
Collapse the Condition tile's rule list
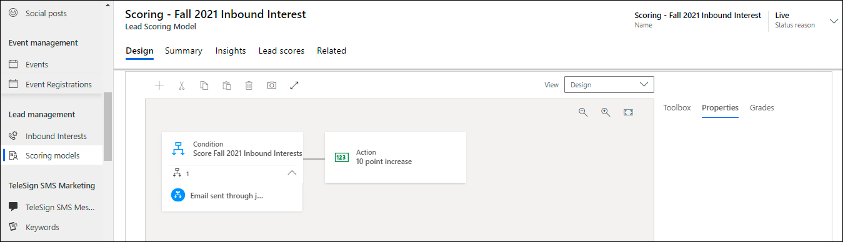click(292, 173)
